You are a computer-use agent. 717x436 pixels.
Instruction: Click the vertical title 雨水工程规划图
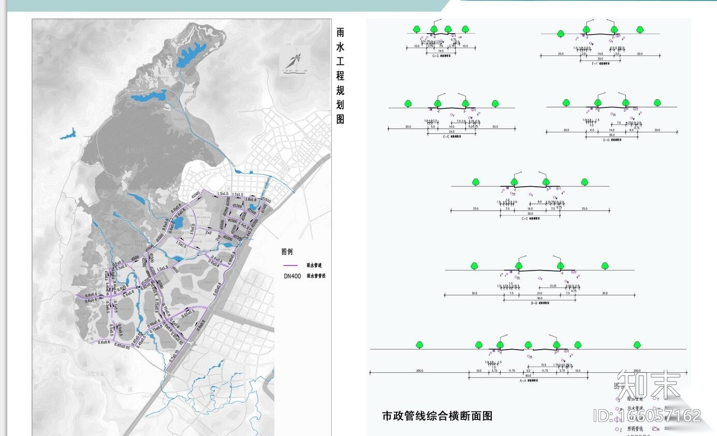tap(340, 76)
